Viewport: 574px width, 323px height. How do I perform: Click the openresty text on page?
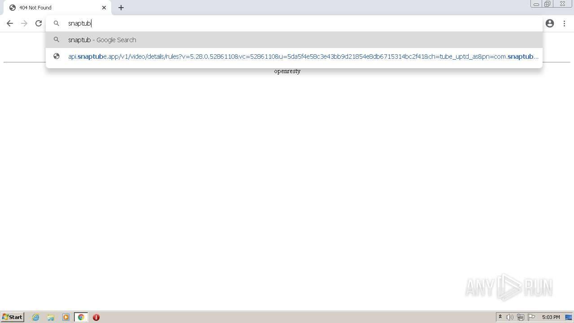[x=287, y=71]
